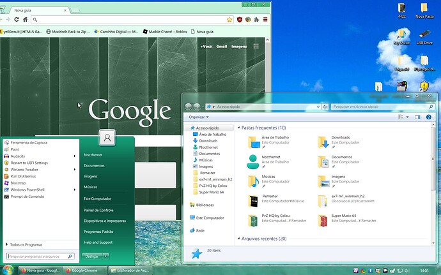Click the Windows Start orb

tap(8, 271)
